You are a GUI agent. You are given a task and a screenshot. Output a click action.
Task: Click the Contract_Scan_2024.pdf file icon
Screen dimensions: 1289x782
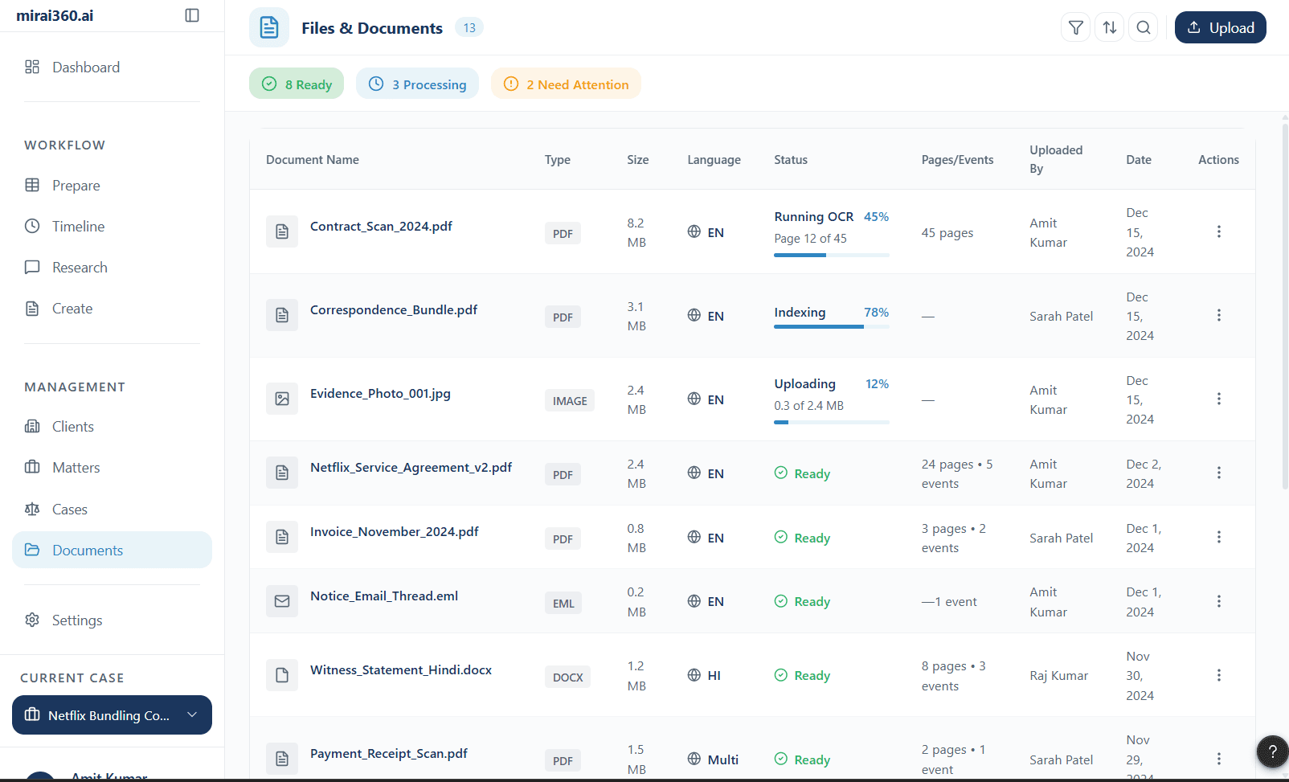tap(282, 231)
